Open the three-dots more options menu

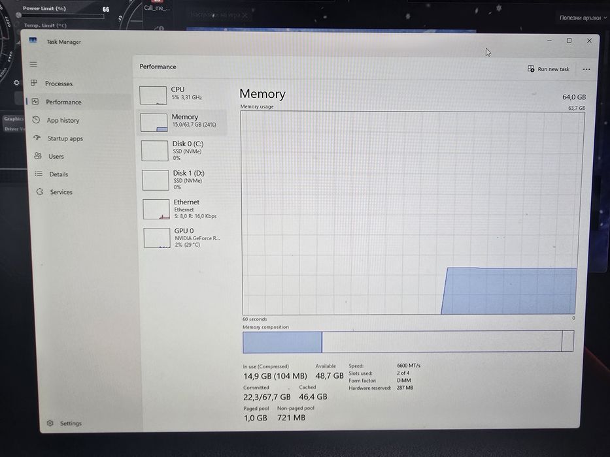click(x=586, y=70)
